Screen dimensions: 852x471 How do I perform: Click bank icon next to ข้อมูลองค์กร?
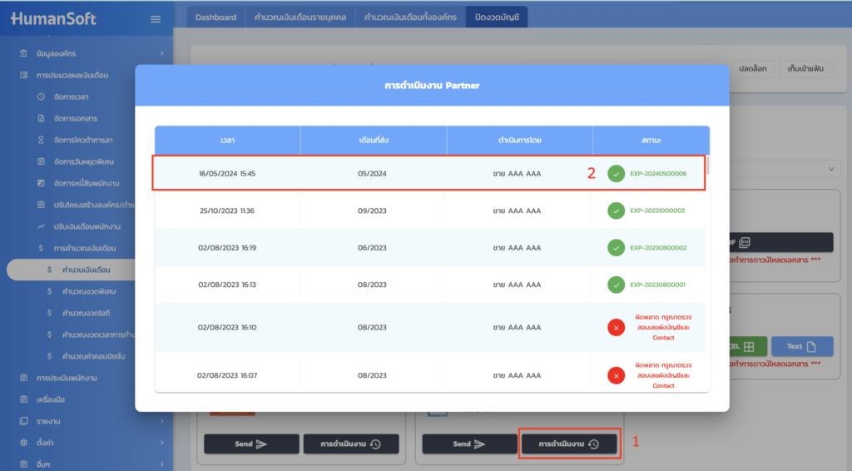(23, 53)
